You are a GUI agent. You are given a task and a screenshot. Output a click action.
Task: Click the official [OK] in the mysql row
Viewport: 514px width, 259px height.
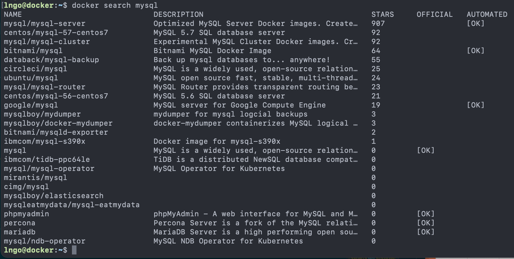426,151
